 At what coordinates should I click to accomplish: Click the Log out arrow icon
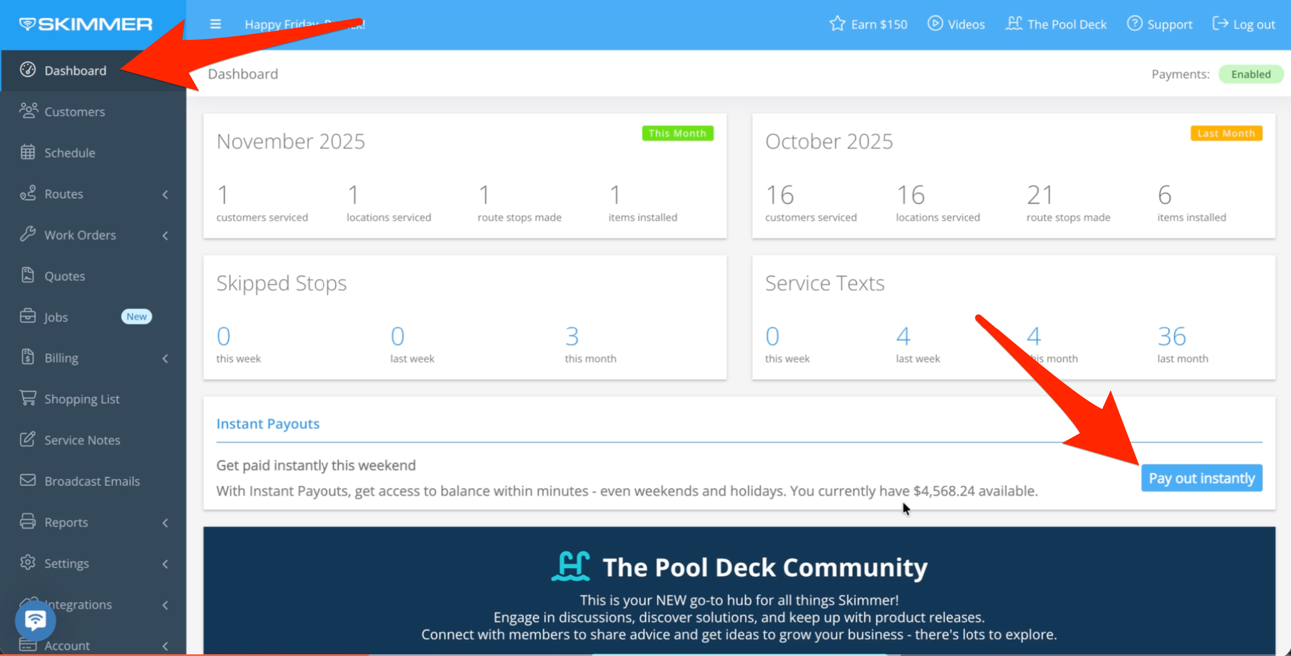pyautogui.click(x=1220, y=24)
